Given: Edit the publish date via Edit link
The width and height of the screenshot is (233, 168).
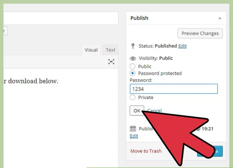Looking at the screenshot, I should pyautogui.click(x=134, y=136).
